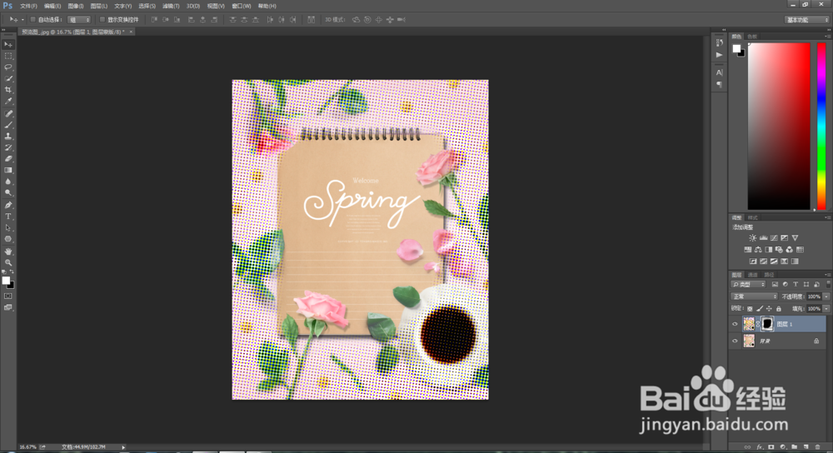Create a new group folder
This screenshot has height=453, width=833.
[x=794, y=447]
